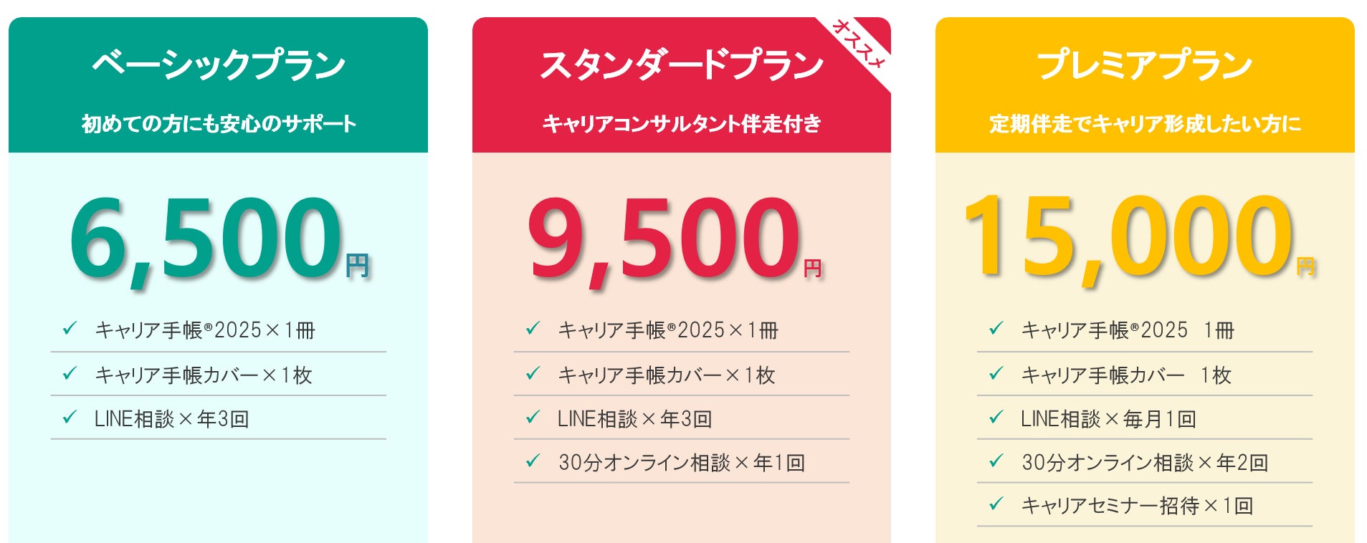Click スタンダードプラン's LINE相談×年3回 feature text
1367x543 pixels.
click(x=634, y=418)
